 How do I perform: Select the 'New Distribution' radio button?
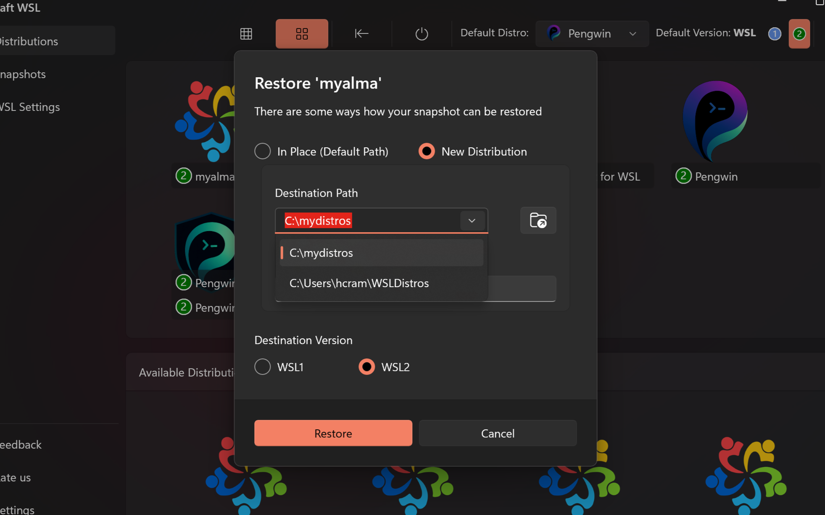(x=426, y=151)
